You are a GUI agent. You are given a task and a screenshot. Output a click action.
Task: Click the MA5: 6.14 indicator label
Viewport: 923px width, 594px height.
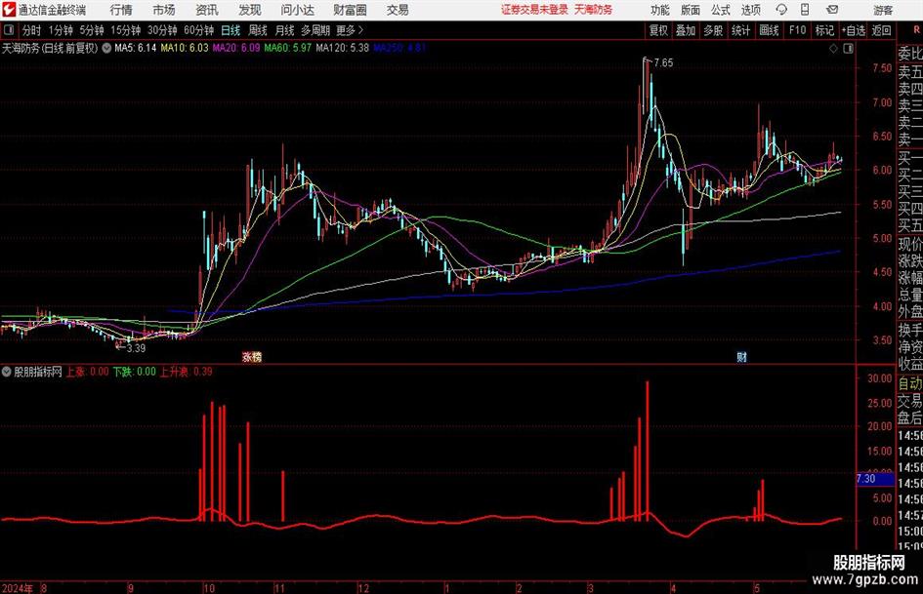pyautogui.click(x=136, y=48)
